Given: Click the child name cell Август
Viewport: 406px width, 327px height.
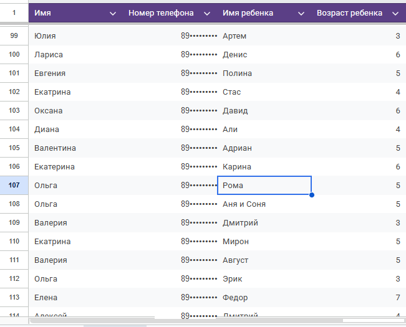Looking at the screenshot, I should (x=264, y=260).
